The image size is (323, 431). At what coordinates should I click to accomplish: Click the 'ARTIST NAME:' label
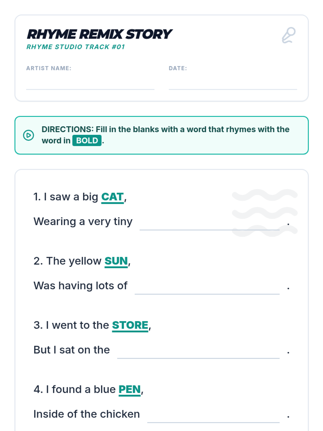tap(49, 68)
